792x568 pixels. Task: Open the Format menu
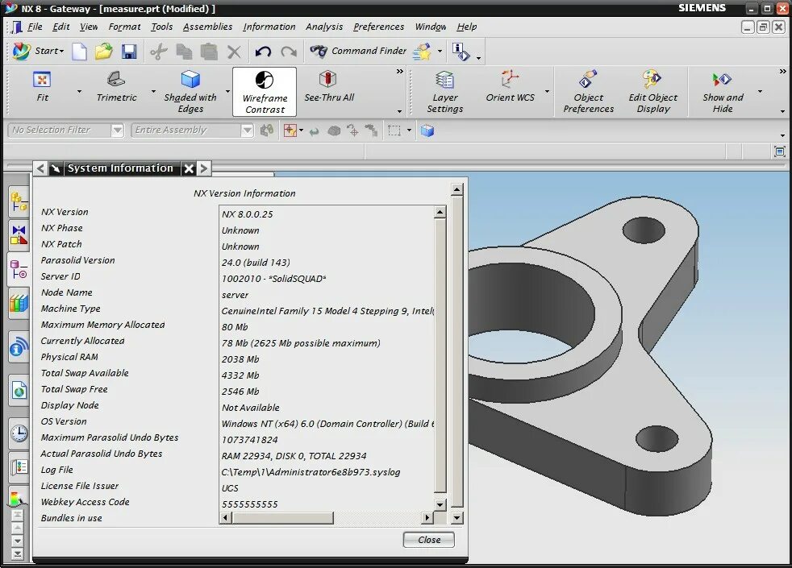tap(124, 27)
